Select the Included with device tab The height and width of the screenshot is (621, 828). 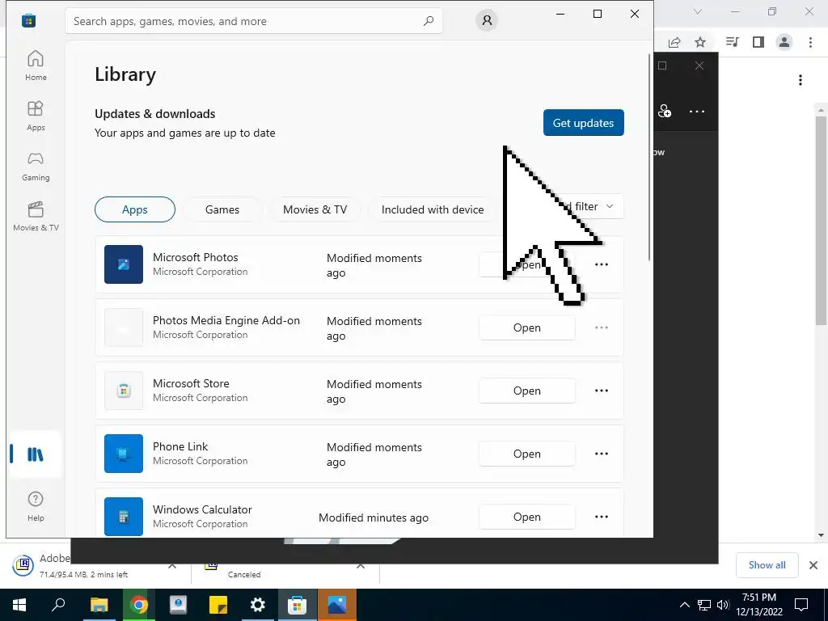(x=433, y=209)
